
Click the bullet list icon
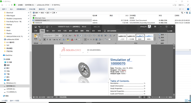click(x=85, y=36)
